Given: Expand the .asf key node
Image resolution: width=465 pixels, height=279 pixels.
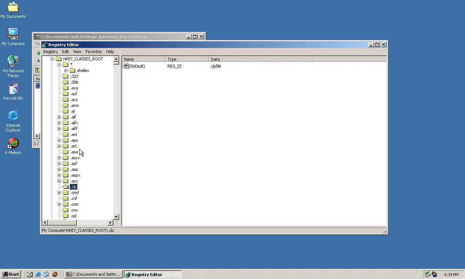Looking at the screenshot, I should pyautogui.click(x=59, y=163).
